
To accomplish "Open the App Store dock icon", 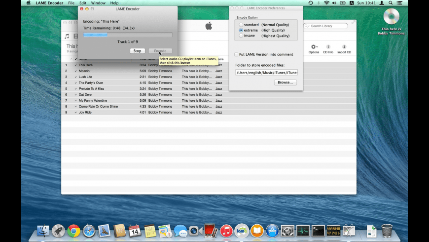I will pyautogui.click(x=272, y=231).
